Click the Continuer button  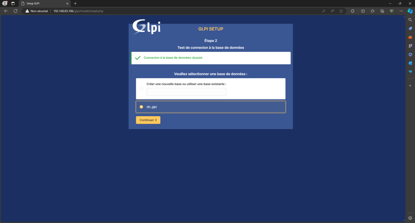coord(148,120)
